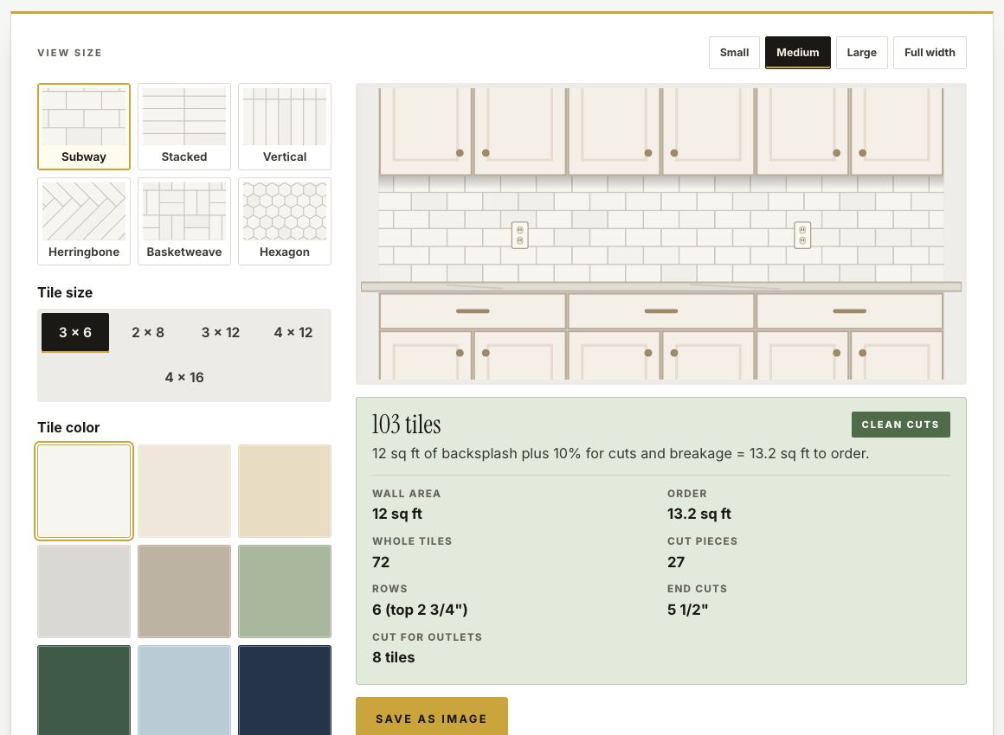Click the "103 tiles" result heading
1004x735 pixels.
pos(407,425)
